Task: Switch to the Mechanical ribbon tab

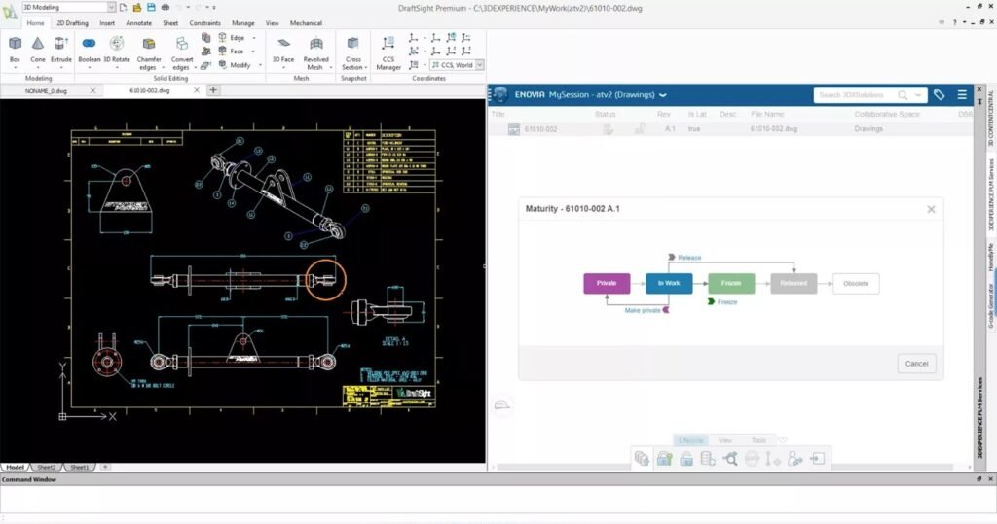Action: pyautogui.click(x=306, y=23)
